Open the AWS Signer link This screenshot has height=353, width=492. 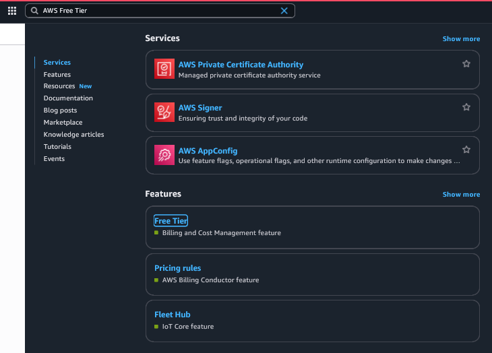[200, 108]
